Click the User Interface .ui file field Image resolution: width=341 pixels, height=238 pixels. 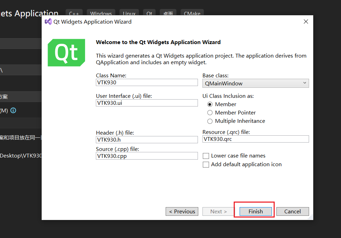click(147, 103)
